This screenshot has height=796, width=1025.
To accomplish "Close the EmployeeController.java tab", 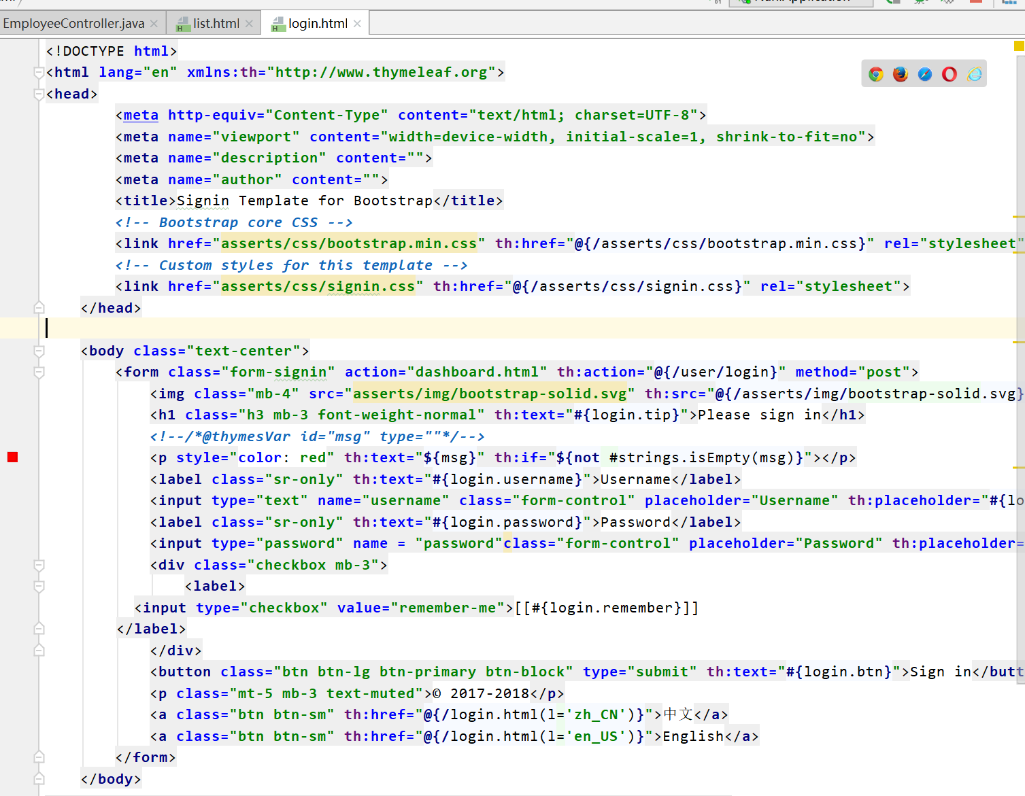I will 154,24.
